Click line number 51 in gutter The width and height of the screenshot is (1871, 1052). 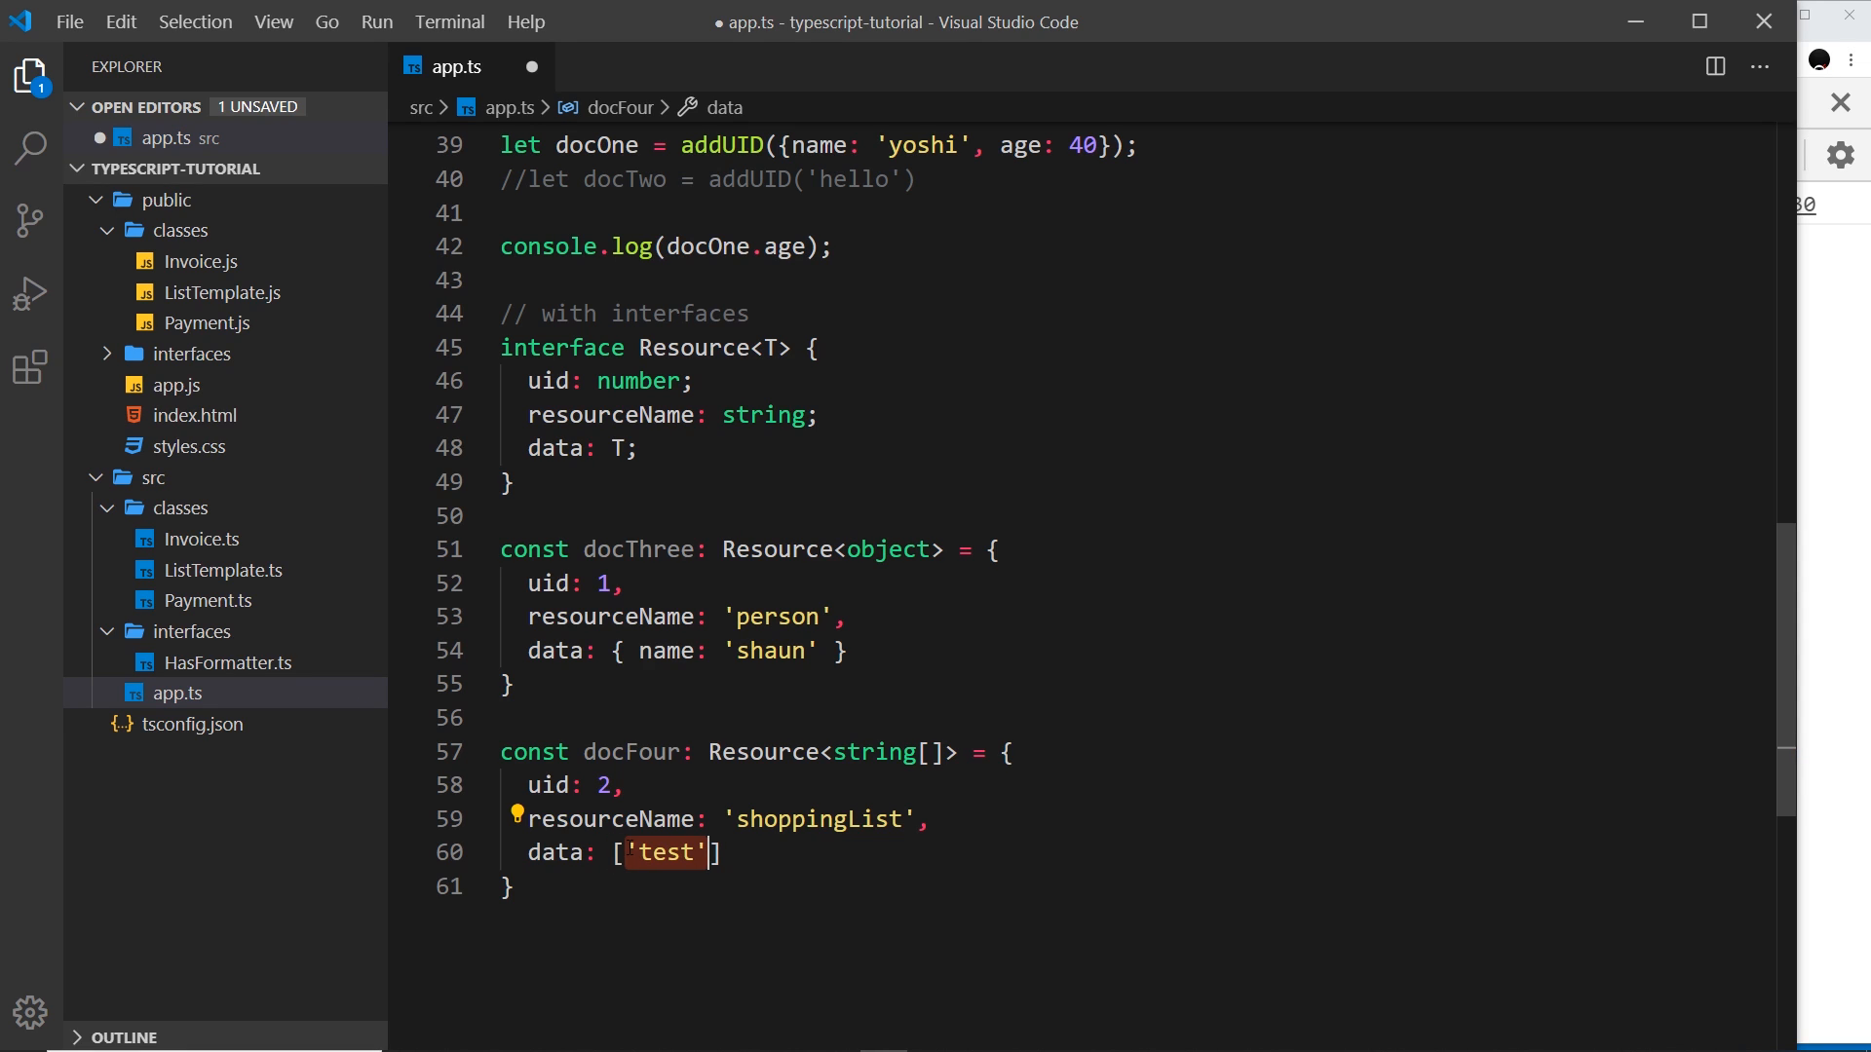449,549
